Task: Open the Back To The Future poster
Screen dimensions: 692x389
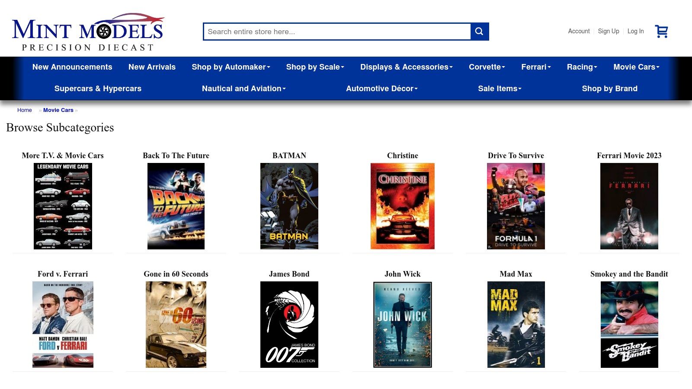Action: (x=176, y=206)
